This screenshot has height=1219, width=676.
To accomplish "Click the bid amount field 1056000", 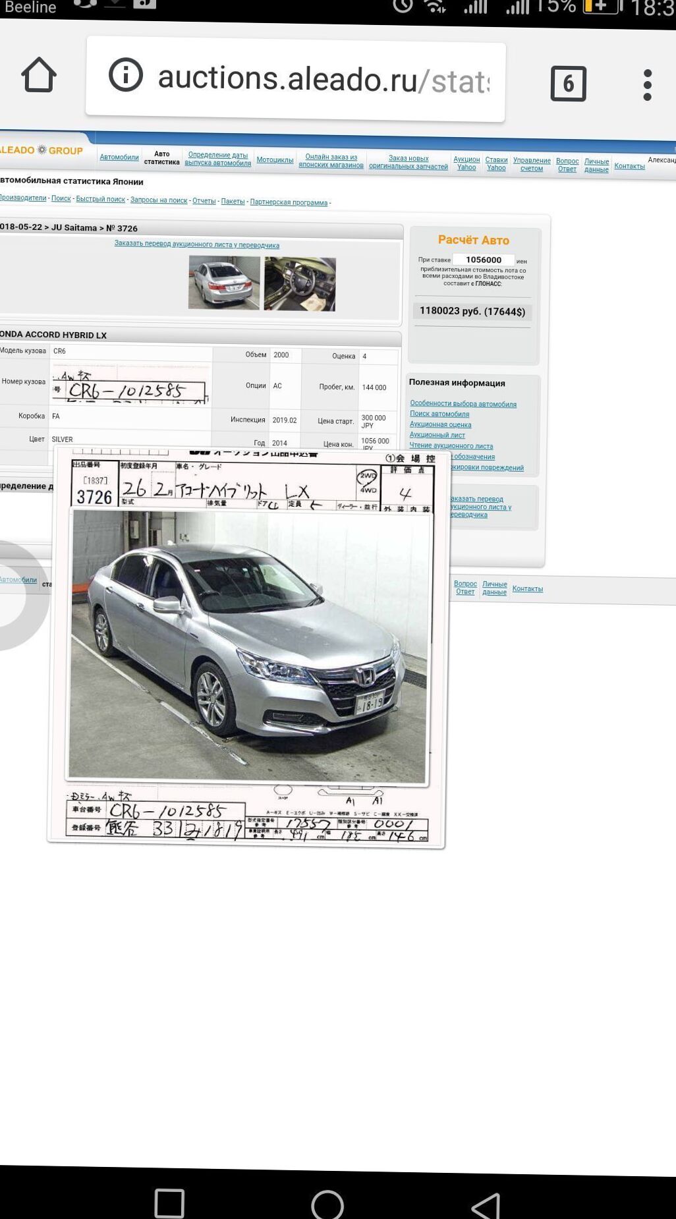I will pos(484,260).
